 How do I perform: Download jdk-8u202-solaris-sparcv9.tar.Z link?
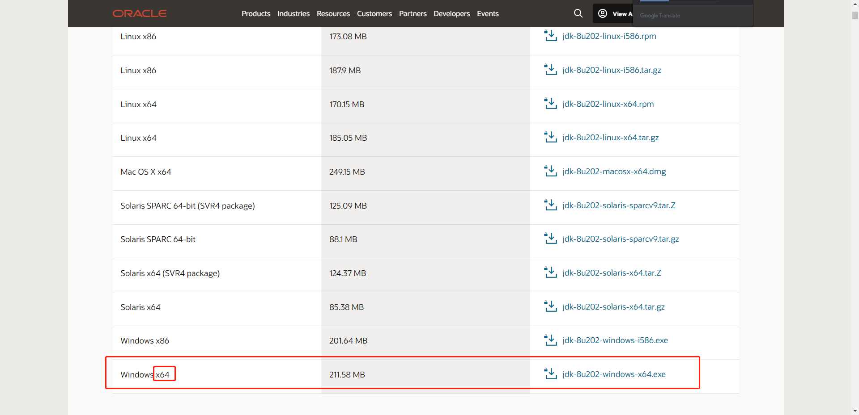coord(619,205)
